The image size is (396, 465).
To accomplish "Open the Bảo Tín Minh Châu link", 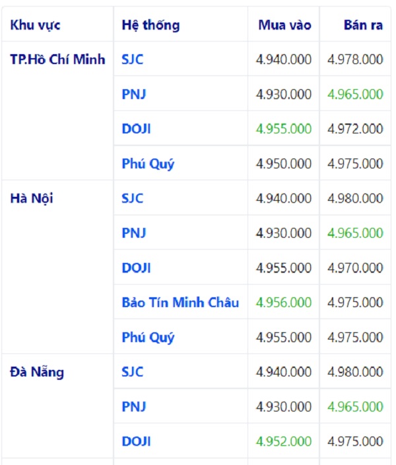I will (x=180, y=303).
